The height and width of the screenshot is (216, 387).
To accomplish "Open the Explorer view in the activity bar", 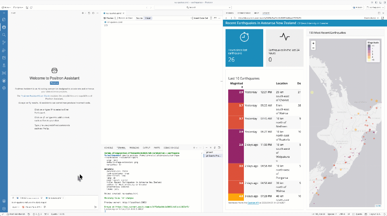I will click(4, 19).
